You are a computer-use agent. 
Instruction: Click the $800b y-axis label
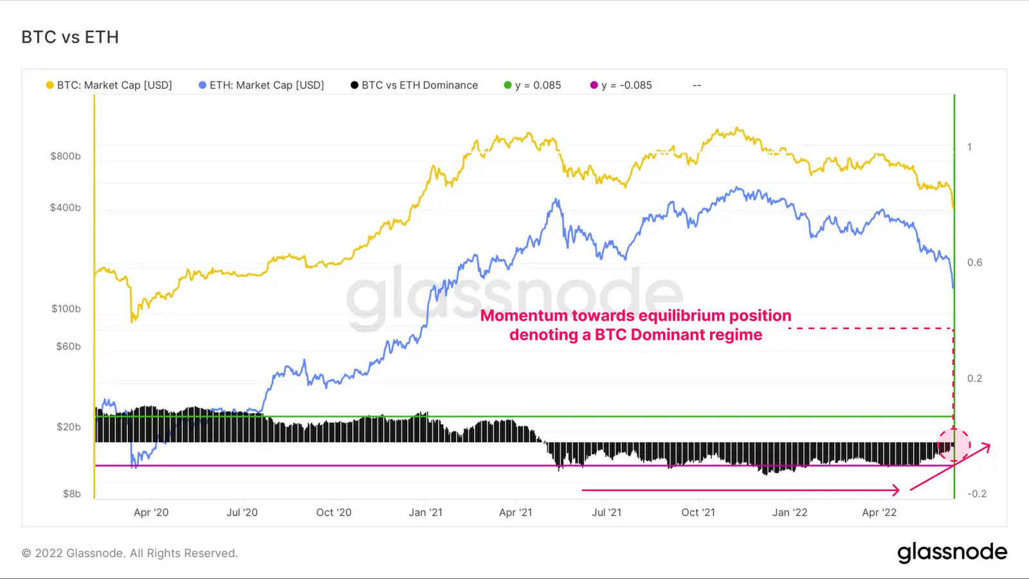coord(66,156)
